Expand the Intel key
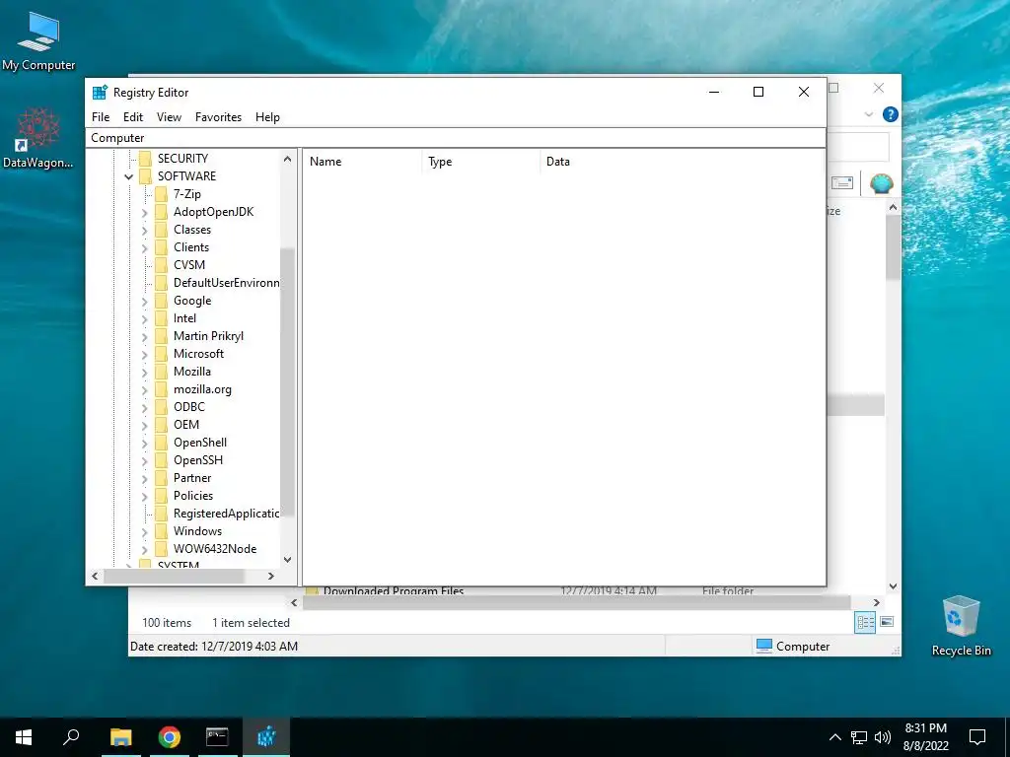 [144, 318]
